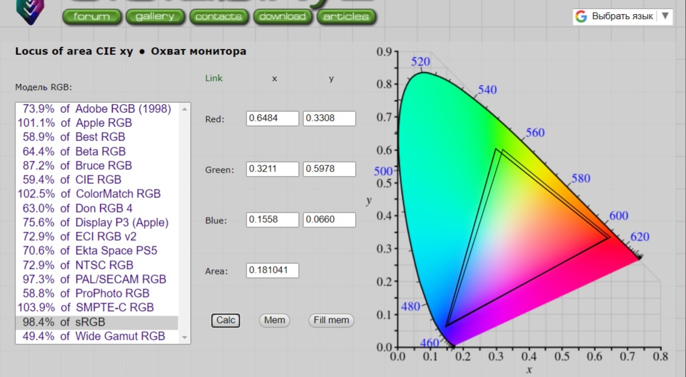686x377 pixels.
Task: Open the download section
Action: coord(283,16)
